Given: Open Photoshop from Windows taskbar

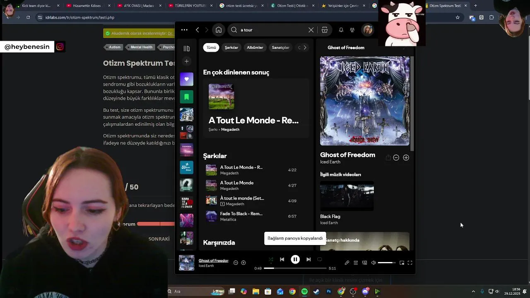Looking at the screenshot, I should coord(329,291).
